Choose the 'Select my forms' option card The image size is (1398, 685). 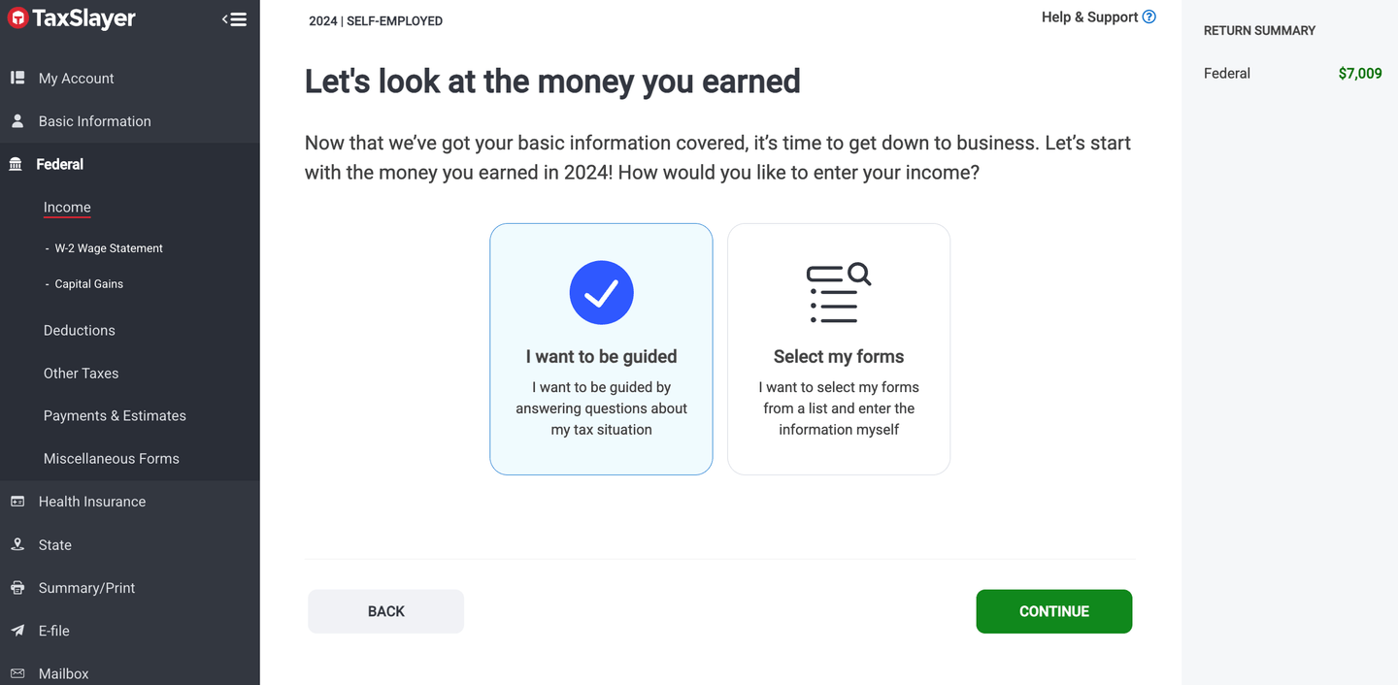coord(839,349)
